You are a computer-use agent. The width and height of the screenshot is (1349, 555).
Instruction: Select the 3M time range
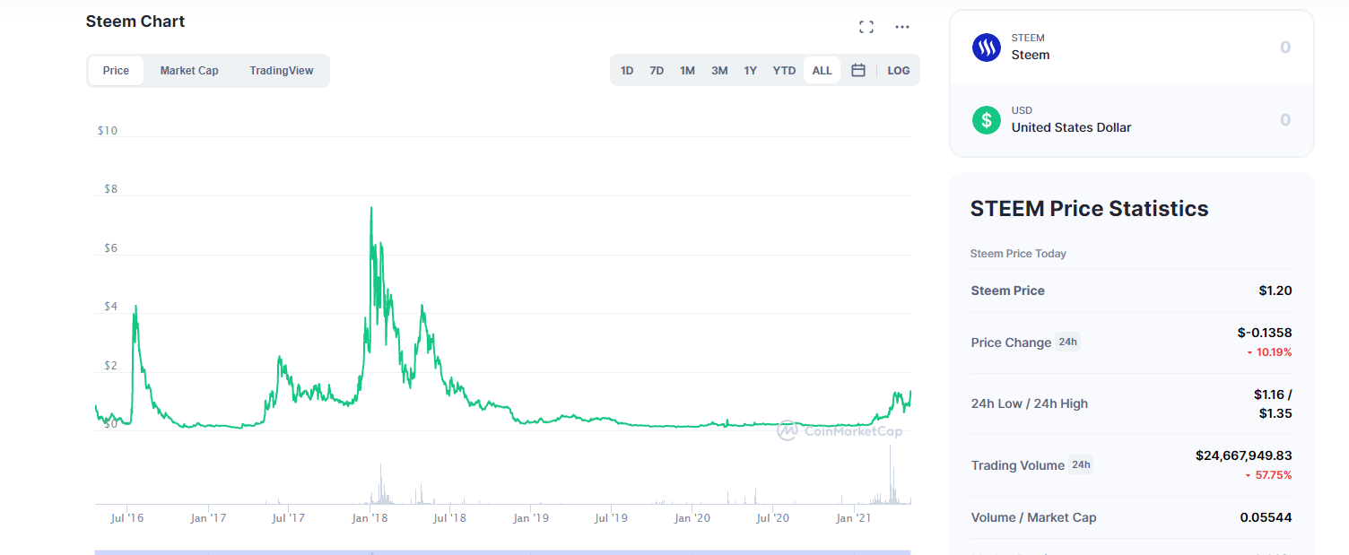719,71
